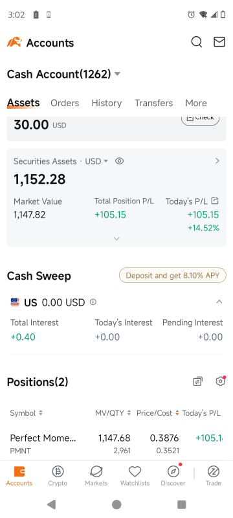This screenshot has height=518, width=233.
Task: Toggle eye icon to hide securities assets
Action: point(119,161)
